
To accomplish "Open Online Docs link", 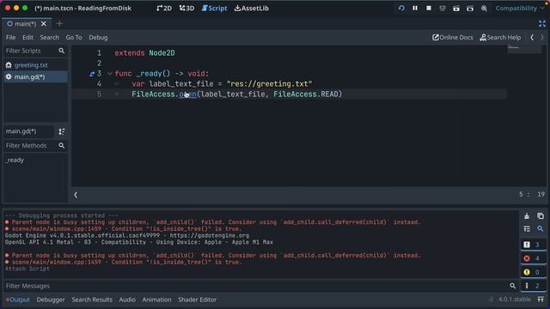I will [453, 37].
